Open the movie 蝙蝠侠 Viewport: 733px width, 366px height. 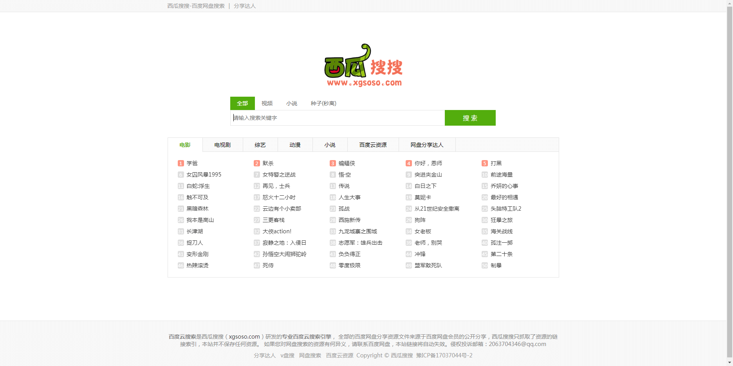[x=347, y=163]
